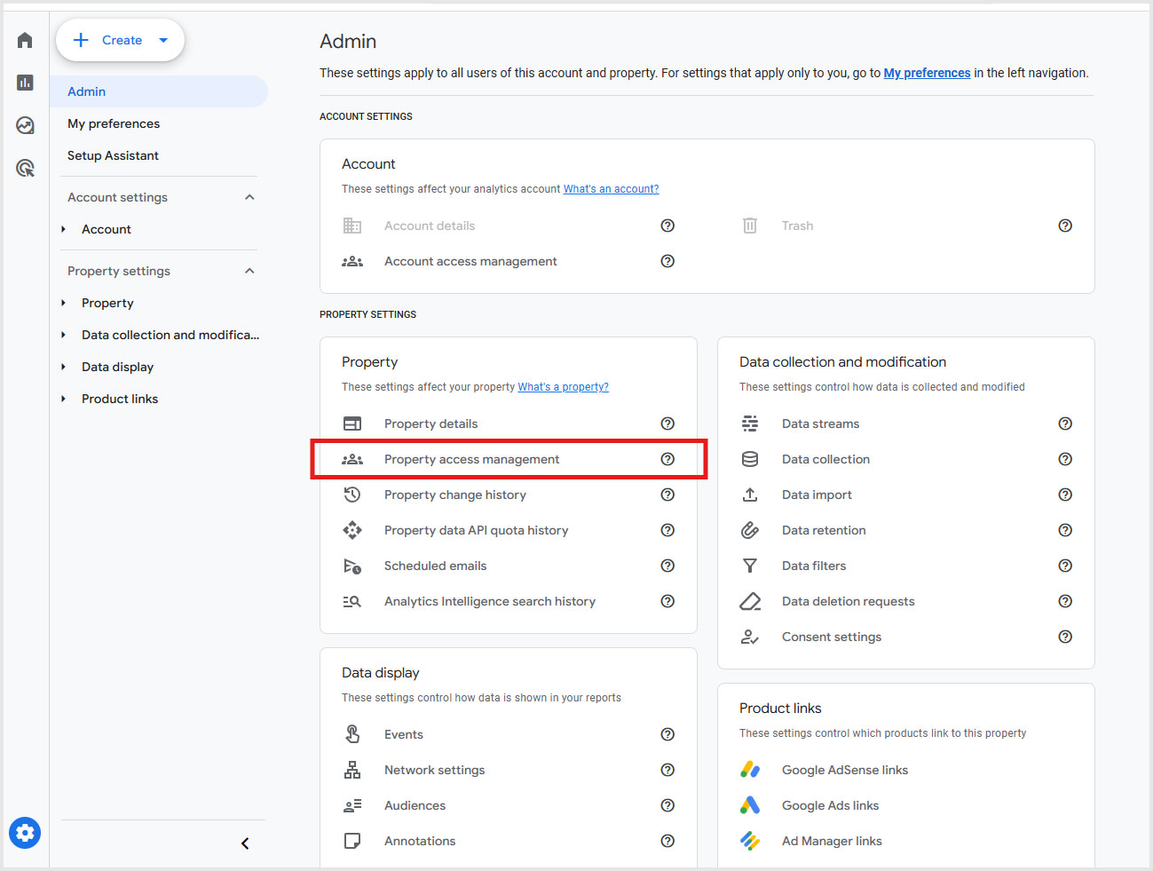Collapse the sidebar with left chevron
Image resolution: width=1153 pixels, height=871 pixels.
(245, 843)
